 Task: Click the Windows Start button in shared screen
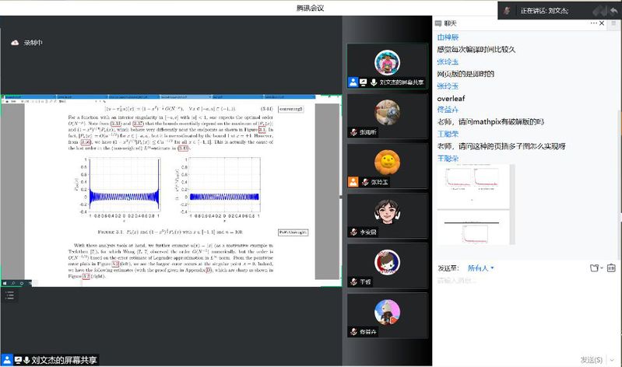[4, 283]
